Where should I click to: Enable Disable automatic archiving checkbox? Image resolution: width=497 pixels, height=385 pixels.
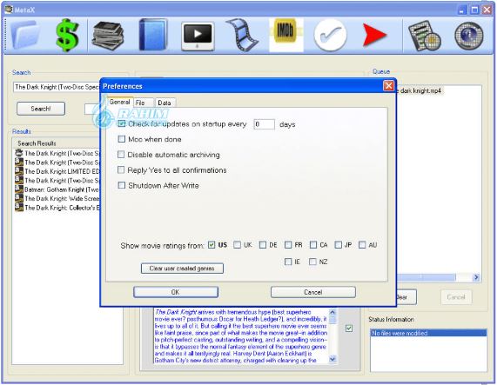point(121,155)
